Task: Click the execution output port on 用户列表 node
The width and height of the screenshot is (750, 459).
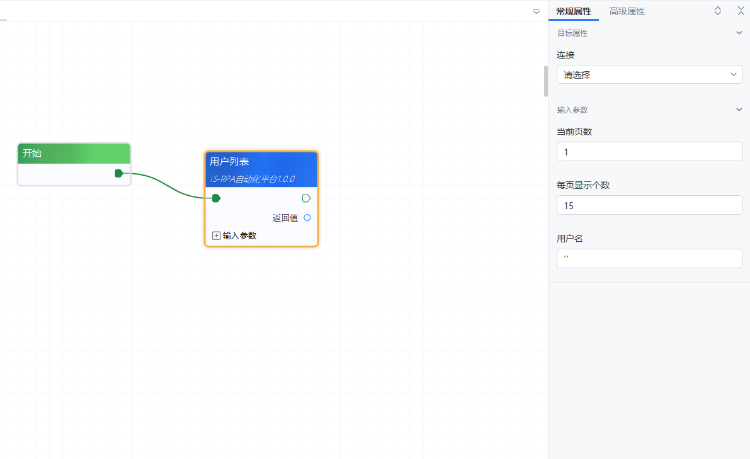Action: (x=306, y=198)
